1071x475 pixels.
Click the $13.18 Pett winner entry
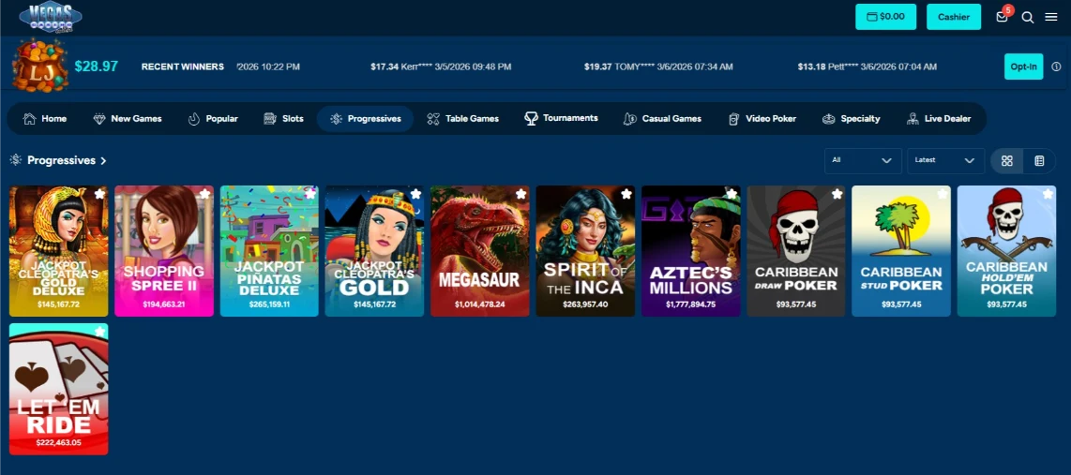point(867,67)
